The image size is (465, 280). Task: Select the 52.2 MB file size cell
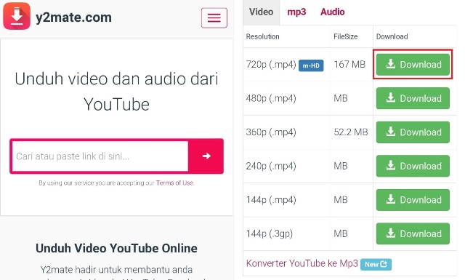click(x=351, y=132)
